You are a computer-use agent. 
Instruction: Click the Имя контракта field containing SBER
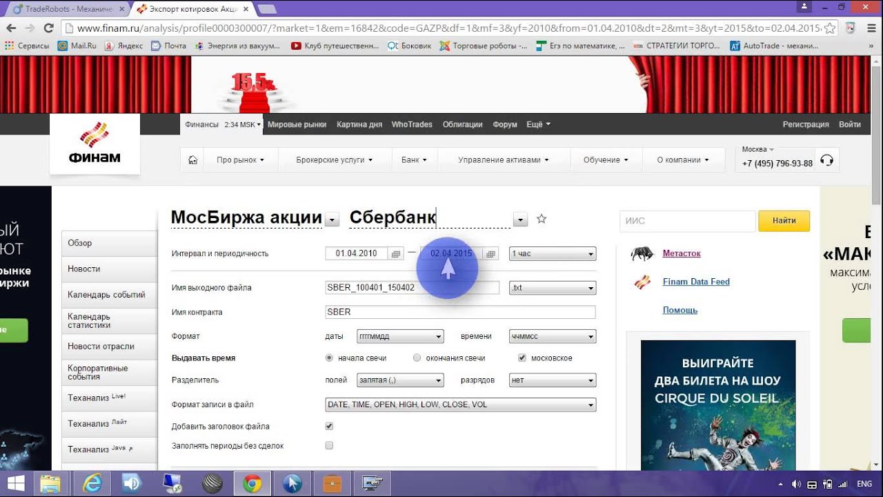[460, 312]
